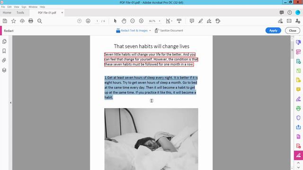
Task: Click the sleeping person image
Action: tap(151, 139)
